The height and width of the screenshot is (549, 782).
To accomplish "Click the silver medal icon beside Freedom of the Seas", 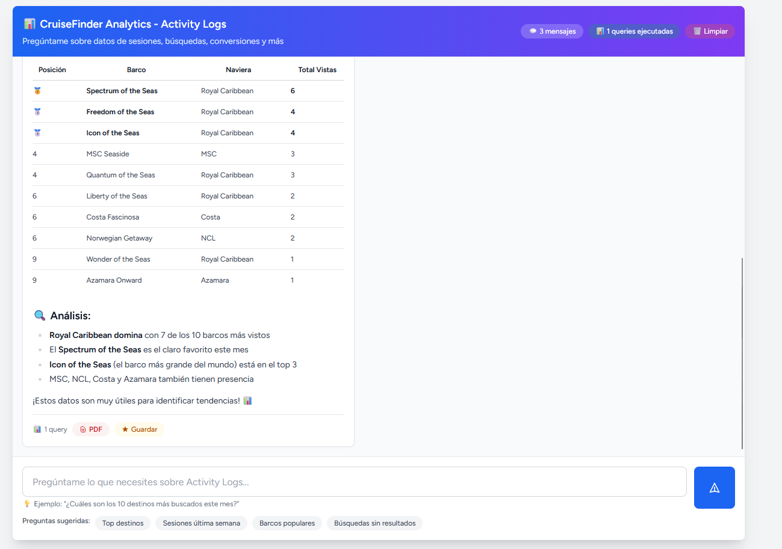I will point(37,111).
